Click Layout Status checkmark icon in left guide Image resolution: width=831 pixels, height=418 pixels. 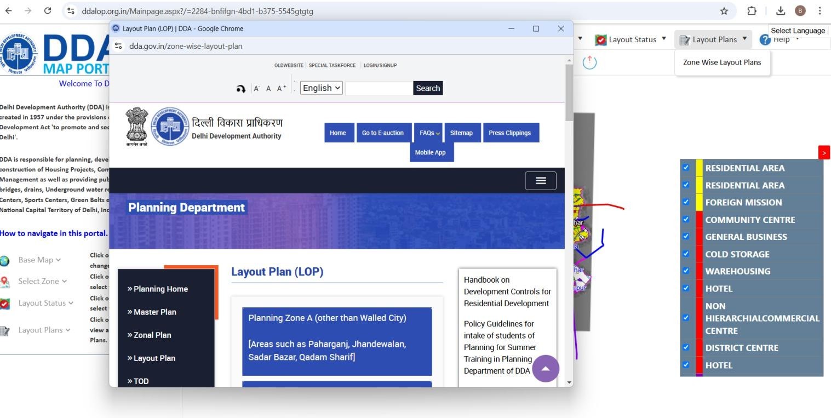[x=5, y=304]
